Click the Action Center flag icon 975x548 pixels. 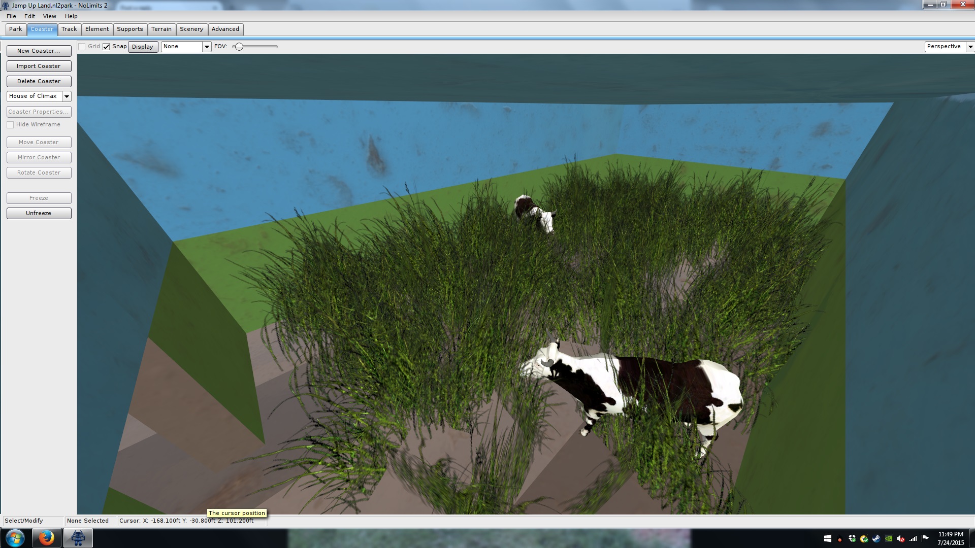click(x=925, y=538)
